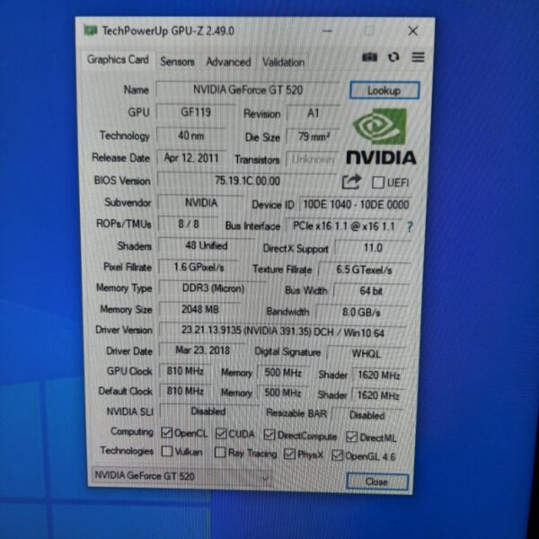Click the "Computing" label text
Screen dimensions: 539x539
(132, 431)
